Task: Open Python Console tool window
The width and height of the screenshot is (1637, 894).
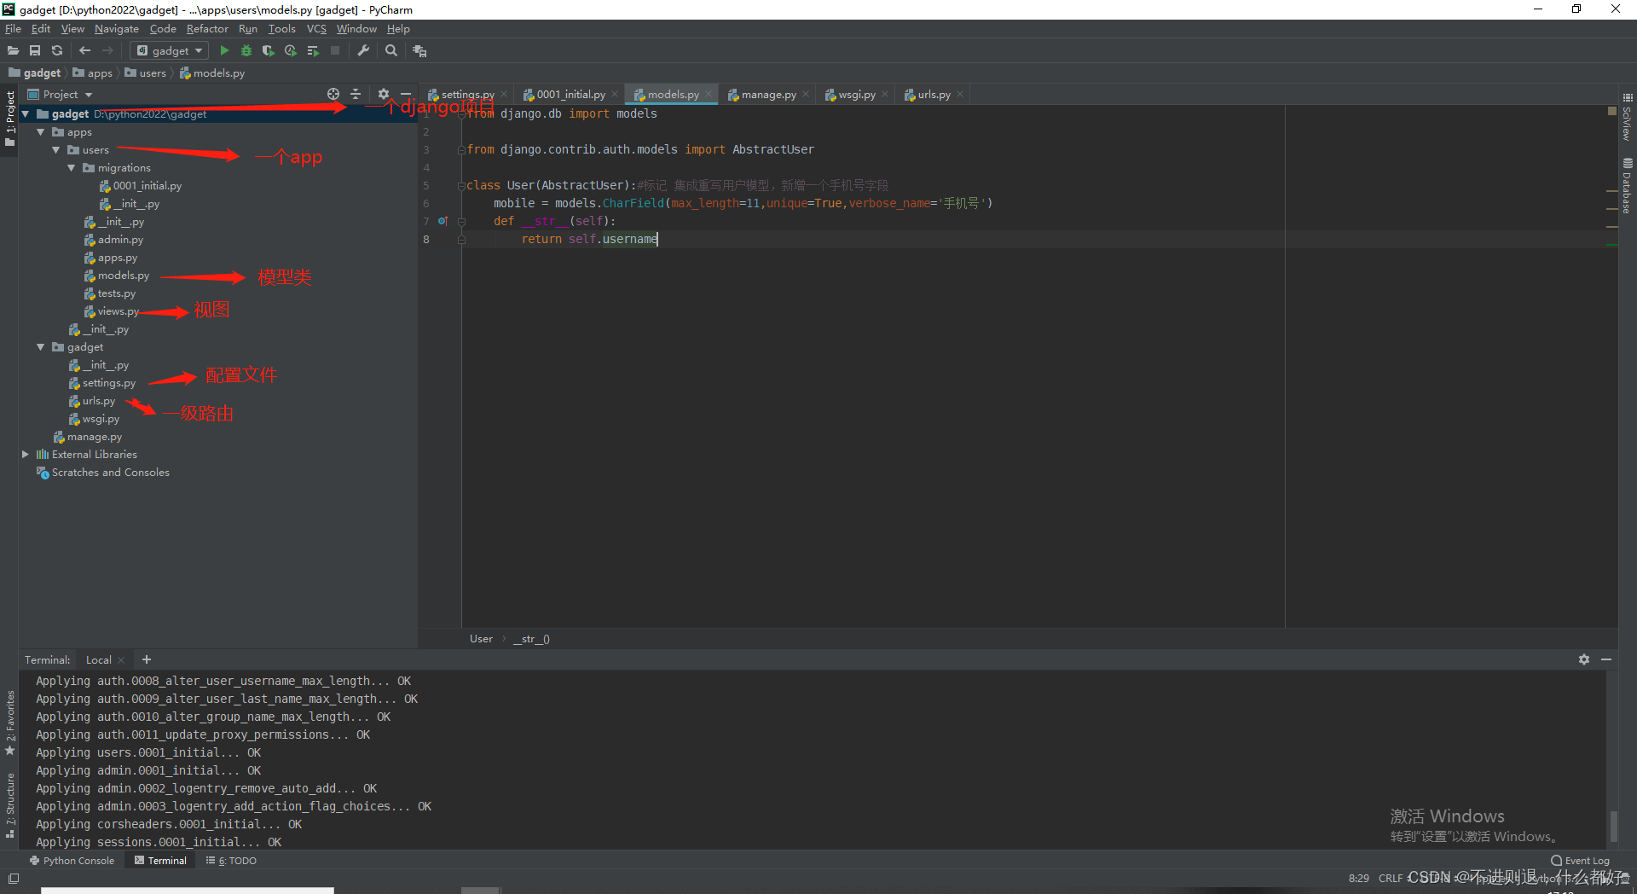Action: click(x=72, y=861)
